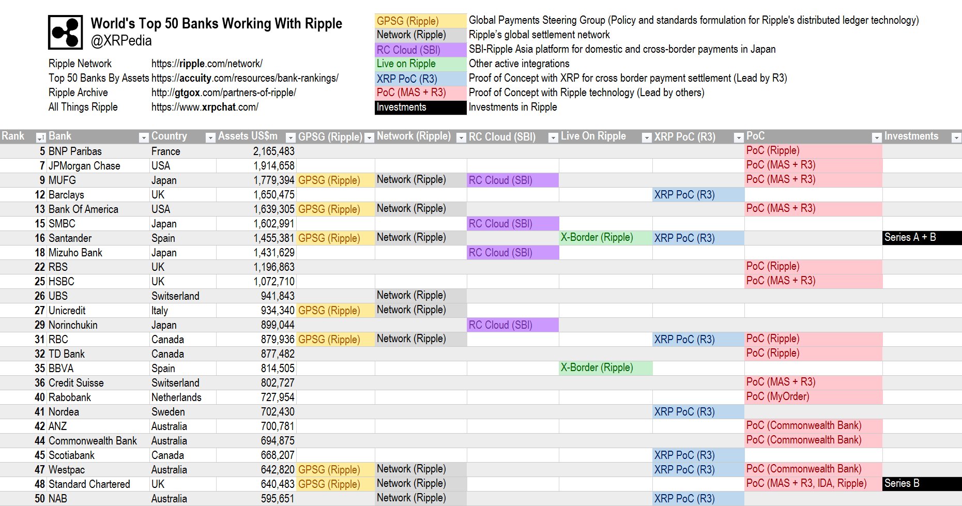
Task: Select the RBS bank cell
Action: (x=98, y=267)
